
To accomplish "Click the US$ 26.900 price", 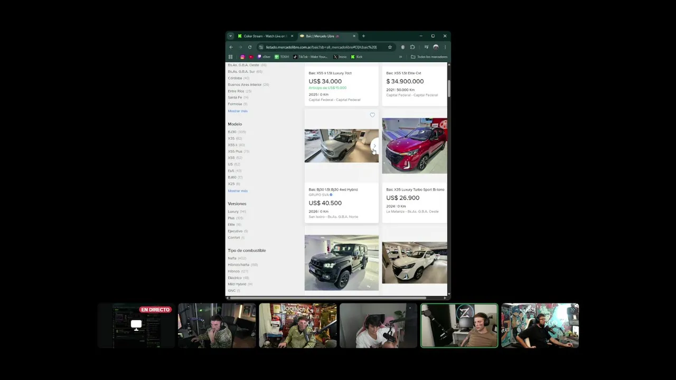I will pyautogui.click(x=402, y=198).
